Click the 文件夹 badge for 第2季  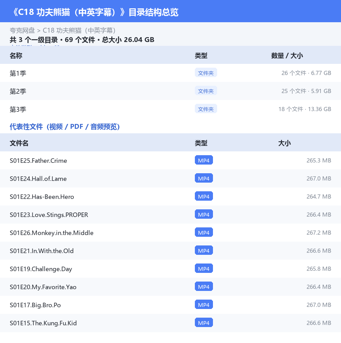coord(206,91)
